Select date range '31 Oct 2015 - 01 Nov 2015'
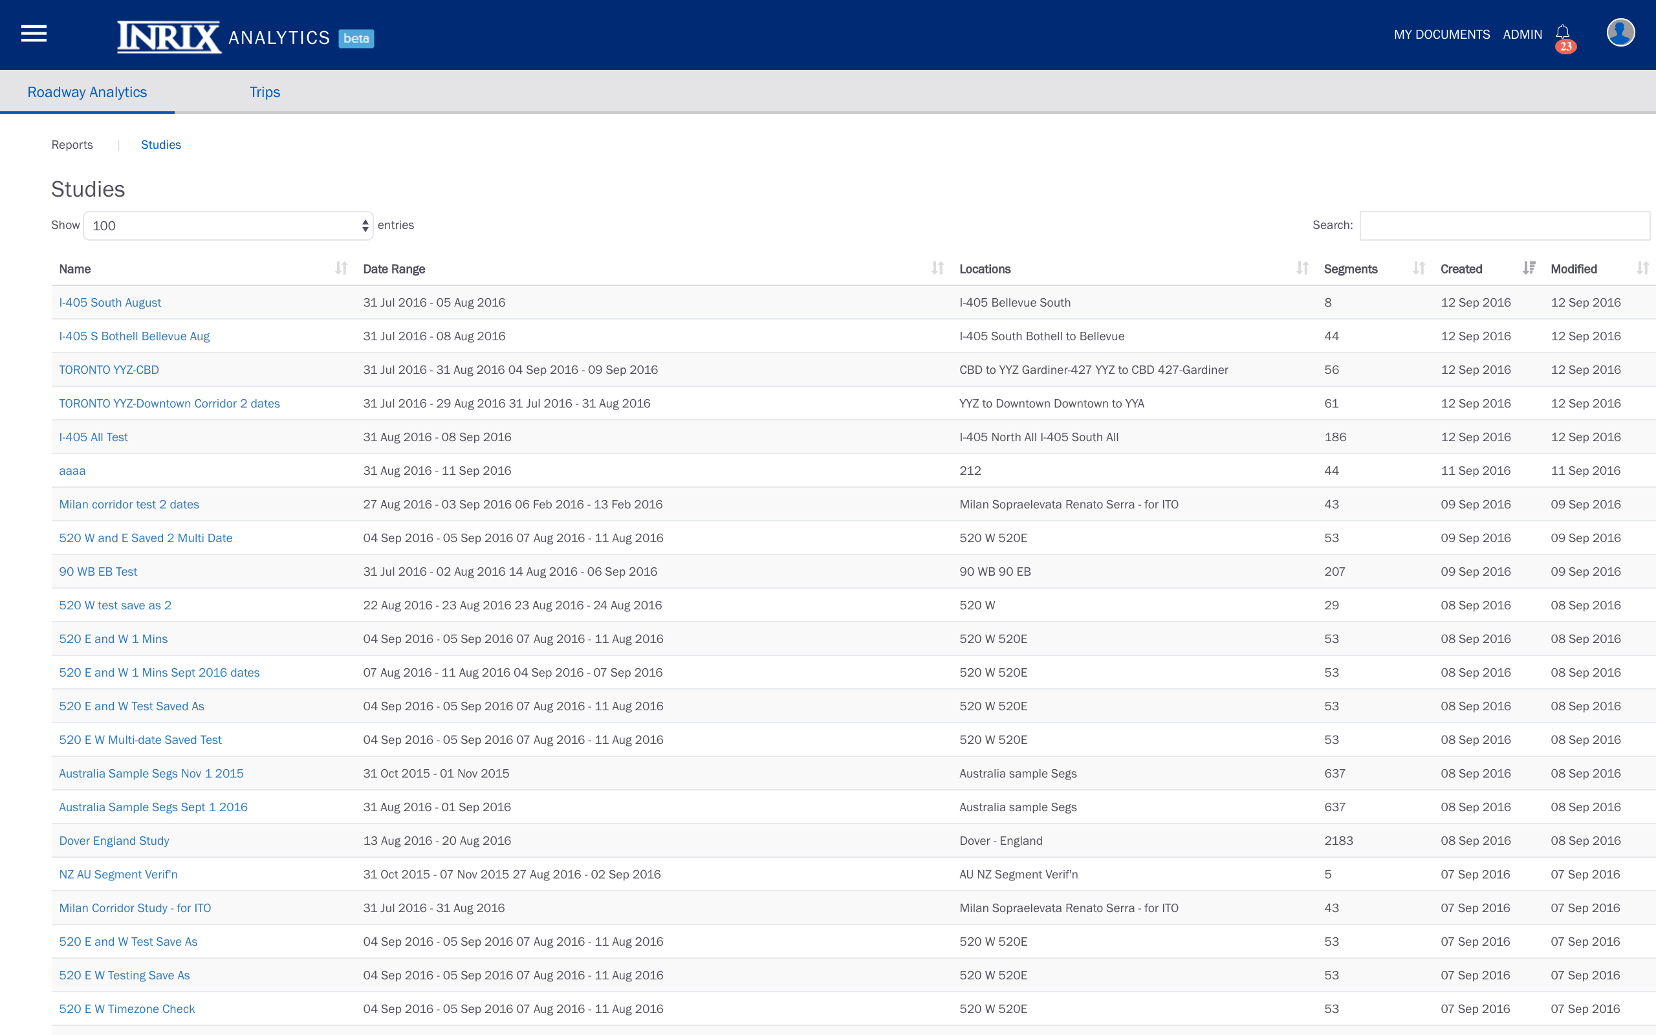 tap(436, 773)
